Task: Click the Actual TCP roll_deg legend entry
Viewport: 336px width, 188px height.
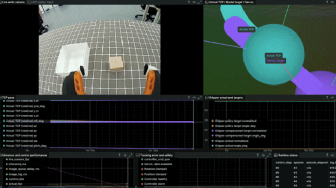Action: (25, 121)
